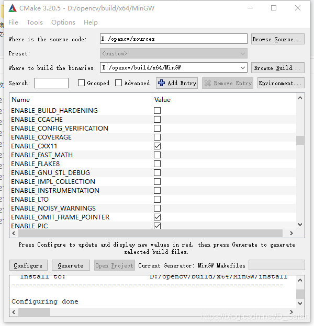Click the cache list scroll right arrow
The image size is (314, 326).
[291, 234]
